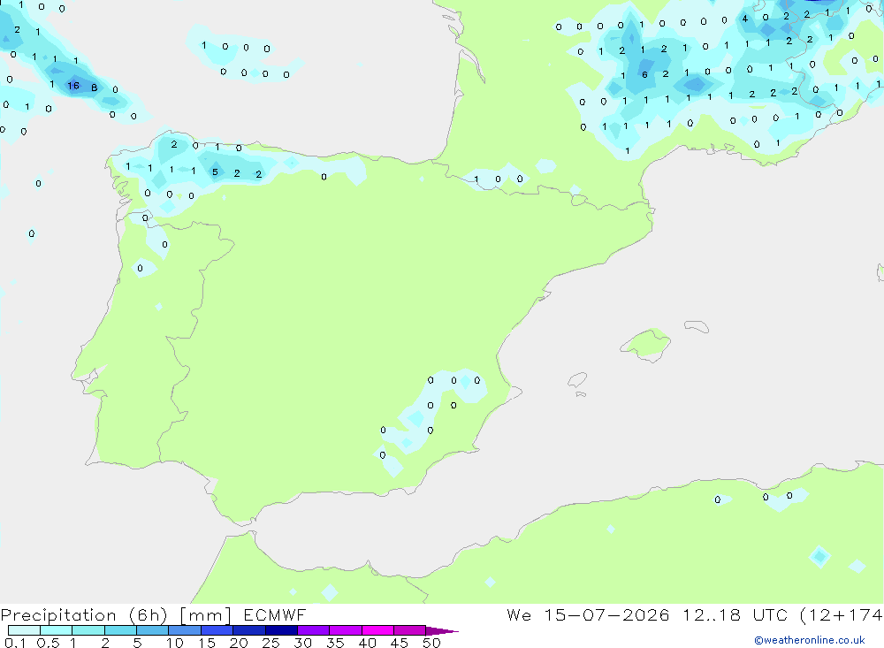Select the 0.5–1 mm legend color swatch
The width and height of the screenshot is (884, 648).
(x=57, y=630)
